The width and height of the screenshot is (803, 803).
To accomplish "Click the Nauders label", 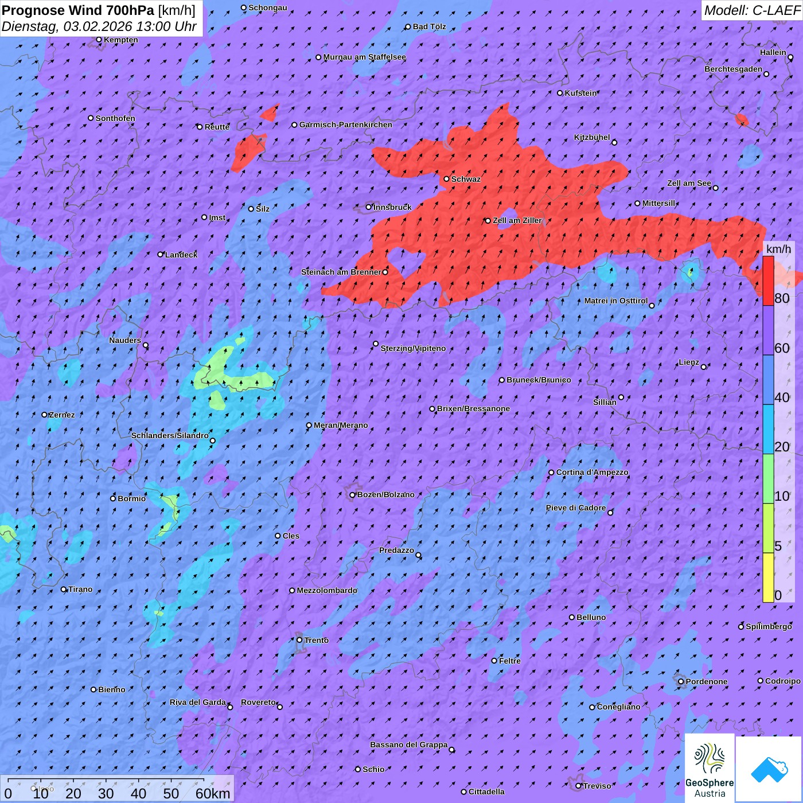I will (125, 340).
